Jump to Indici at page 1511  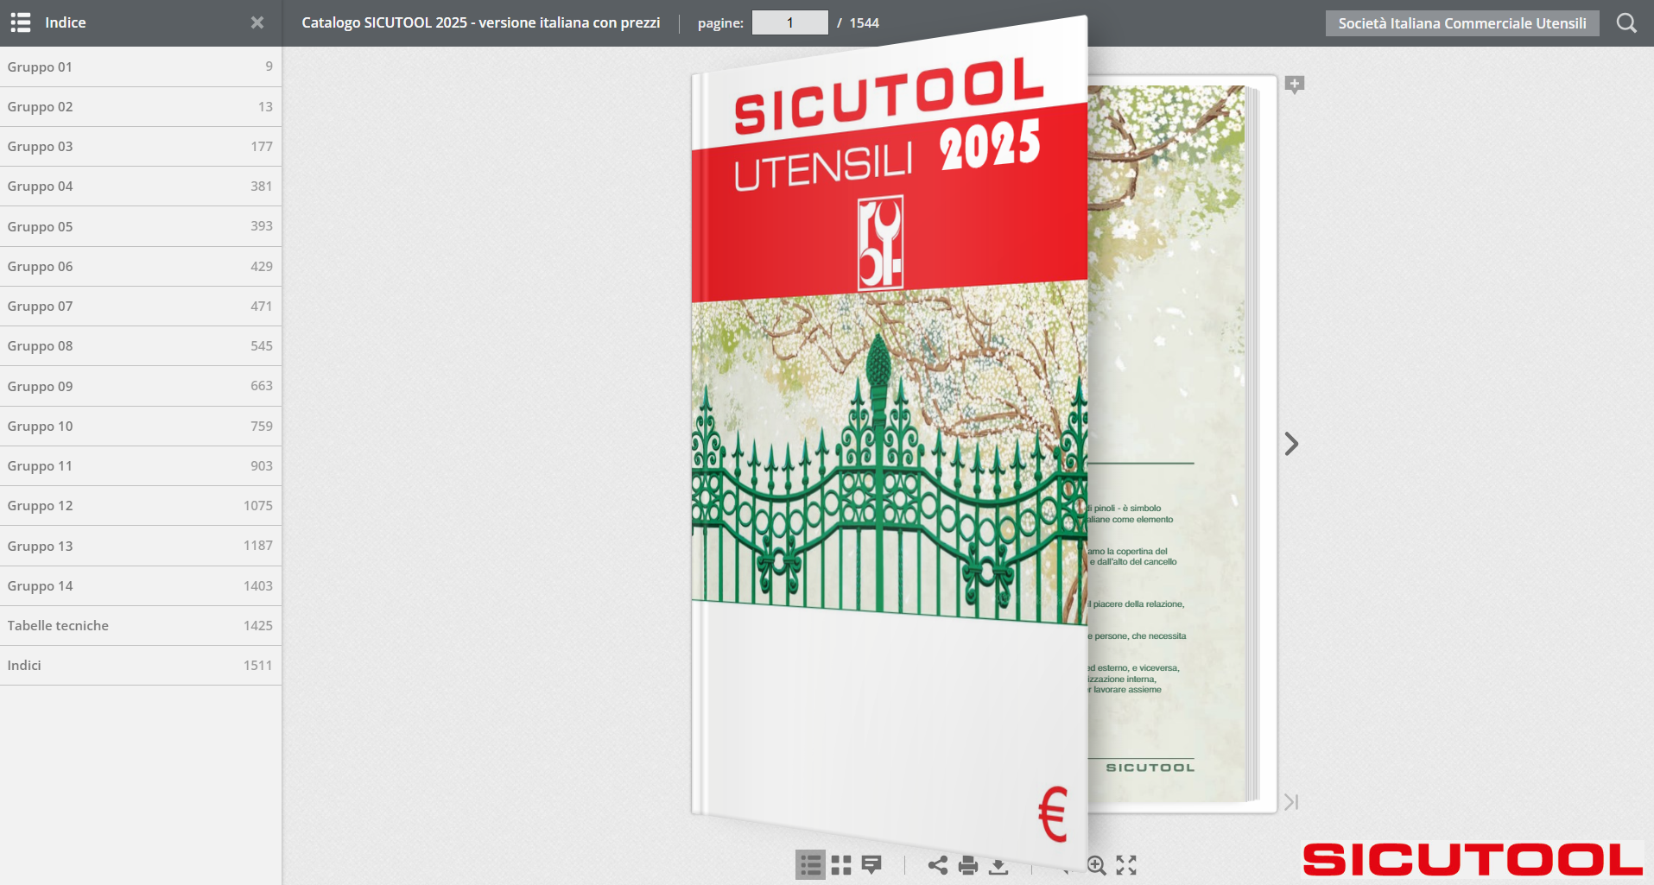(140, 666)
